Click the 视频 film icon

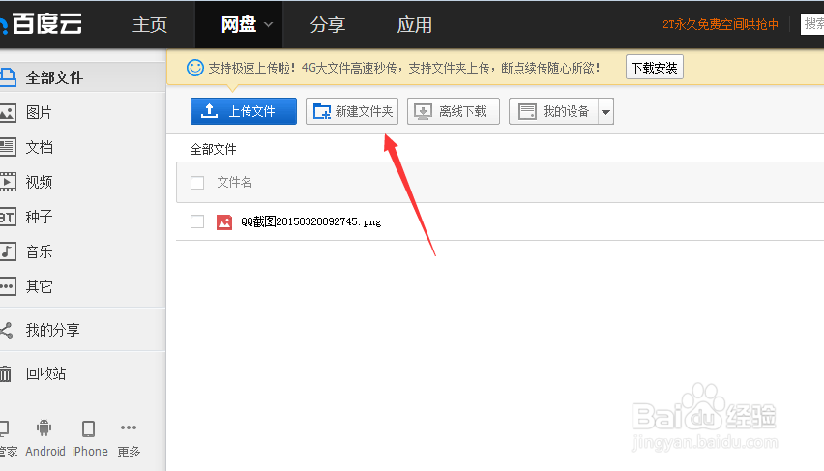click(x=8, y=182)
